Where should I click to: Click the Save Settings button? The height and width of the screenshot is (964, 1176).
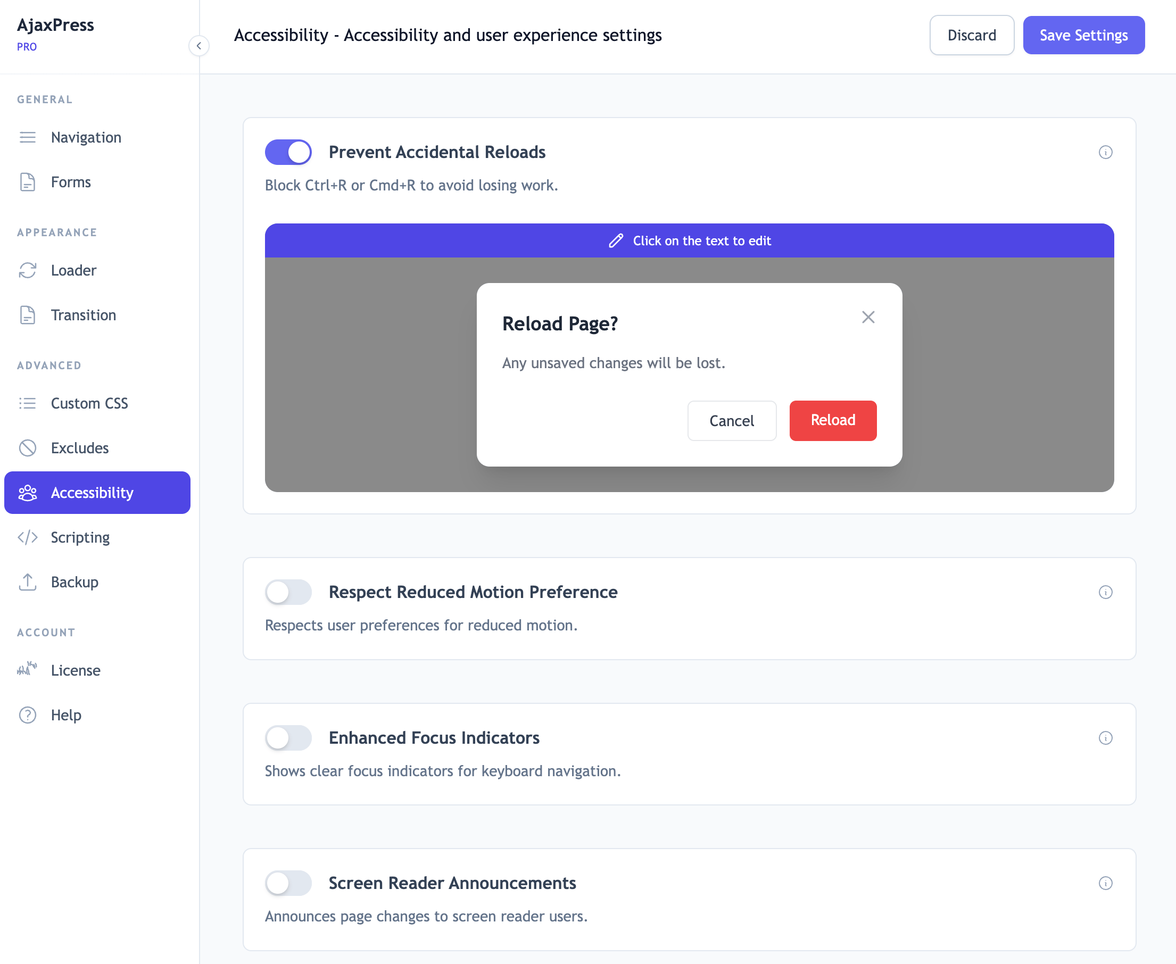point(1083,35)
